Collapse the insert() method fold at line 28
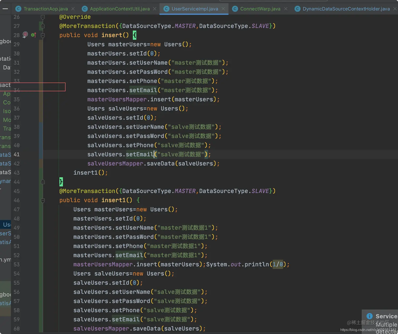The image size is (398, 334). (43, 35)
